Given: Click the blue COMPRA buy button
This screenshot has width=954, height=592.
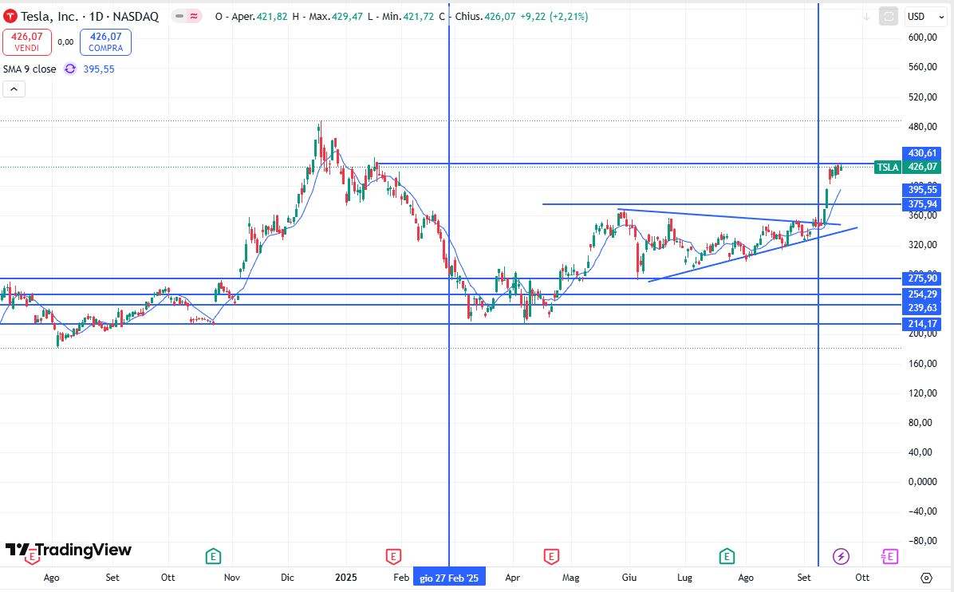Looking at the screenshot, I should point(106,42).
